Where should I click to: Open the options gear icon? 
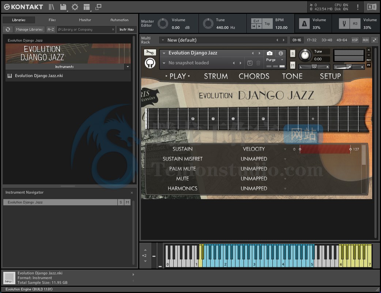75,7
